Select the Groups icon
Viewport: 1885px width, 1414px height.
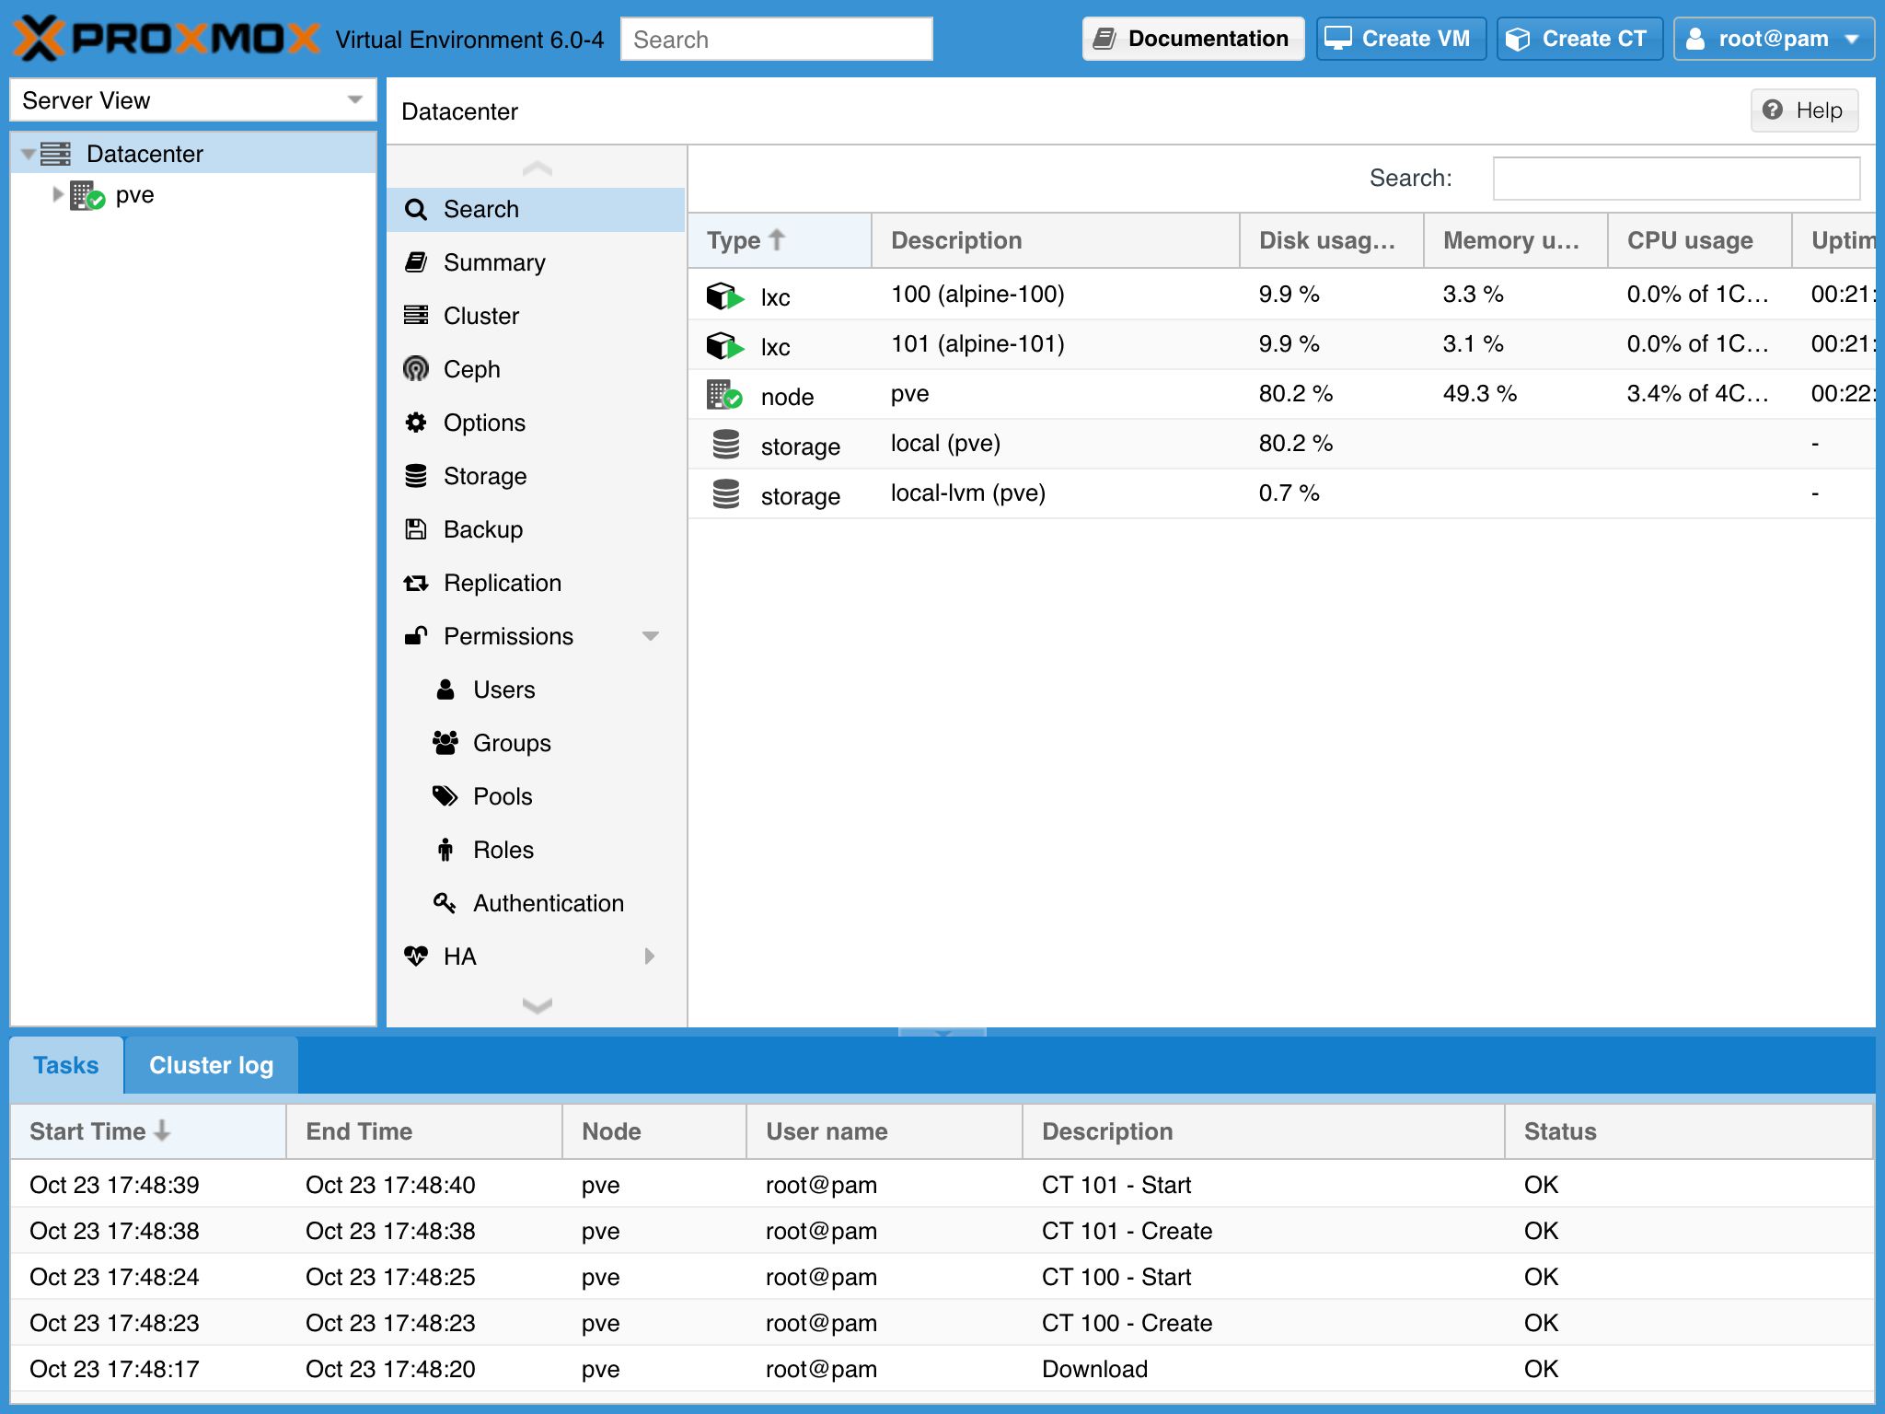pyautogui.click(x=445, y=742)
